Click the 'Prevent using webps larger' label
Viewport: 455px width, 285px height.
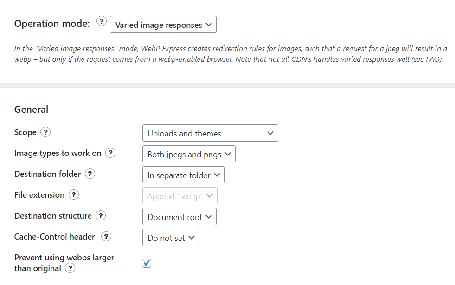[x=64, y=258]
